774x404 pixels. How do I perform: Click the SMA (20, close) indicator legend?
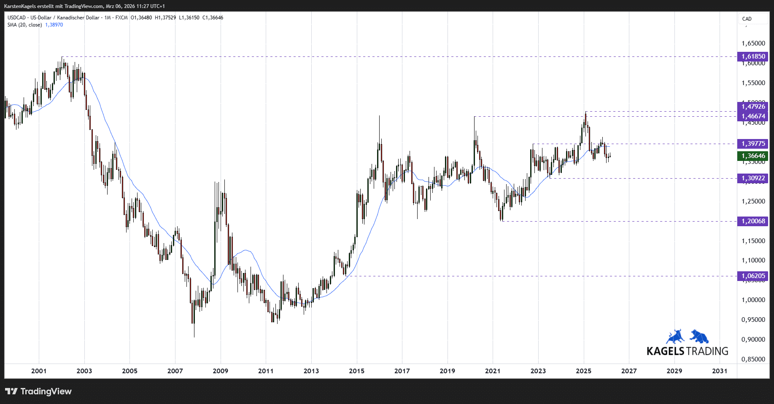tap(24, 25)
